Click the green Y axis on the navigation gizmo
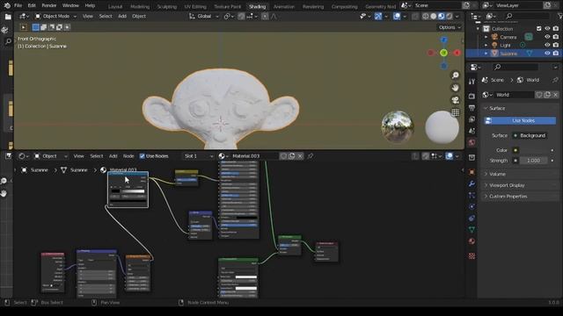563x316 pixels. click(x=443, y=53)
